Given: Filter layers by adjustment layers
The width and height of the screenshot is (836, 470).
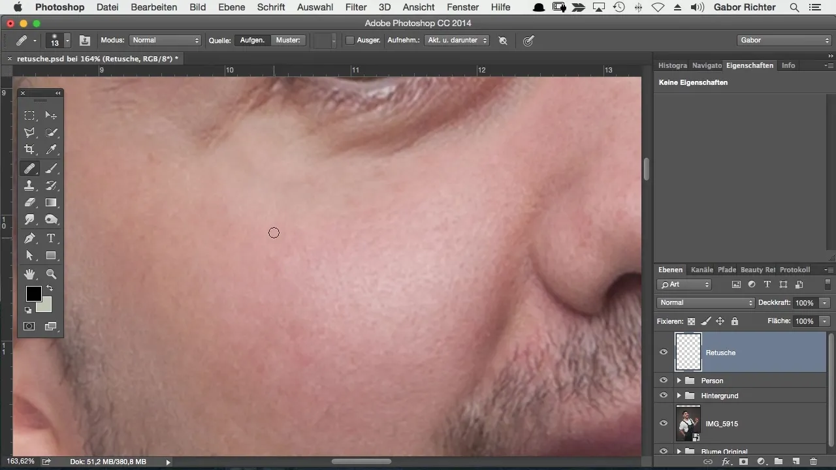Looking at the screenshot, I should [x=752, y=285].
